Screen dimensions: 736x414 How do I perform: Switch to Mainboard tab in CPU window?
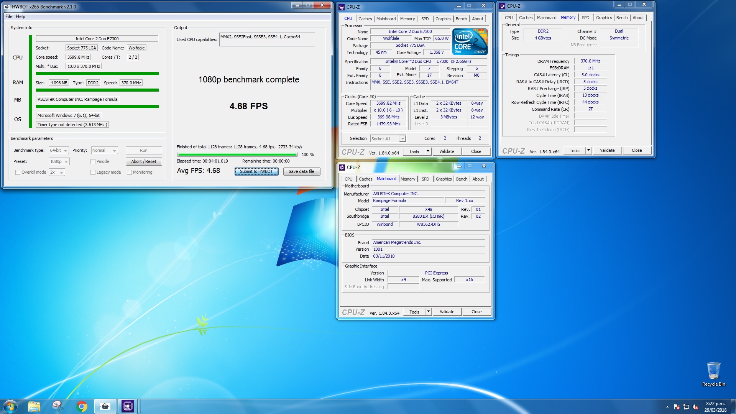pyautogui.click(x=386, y=19)
